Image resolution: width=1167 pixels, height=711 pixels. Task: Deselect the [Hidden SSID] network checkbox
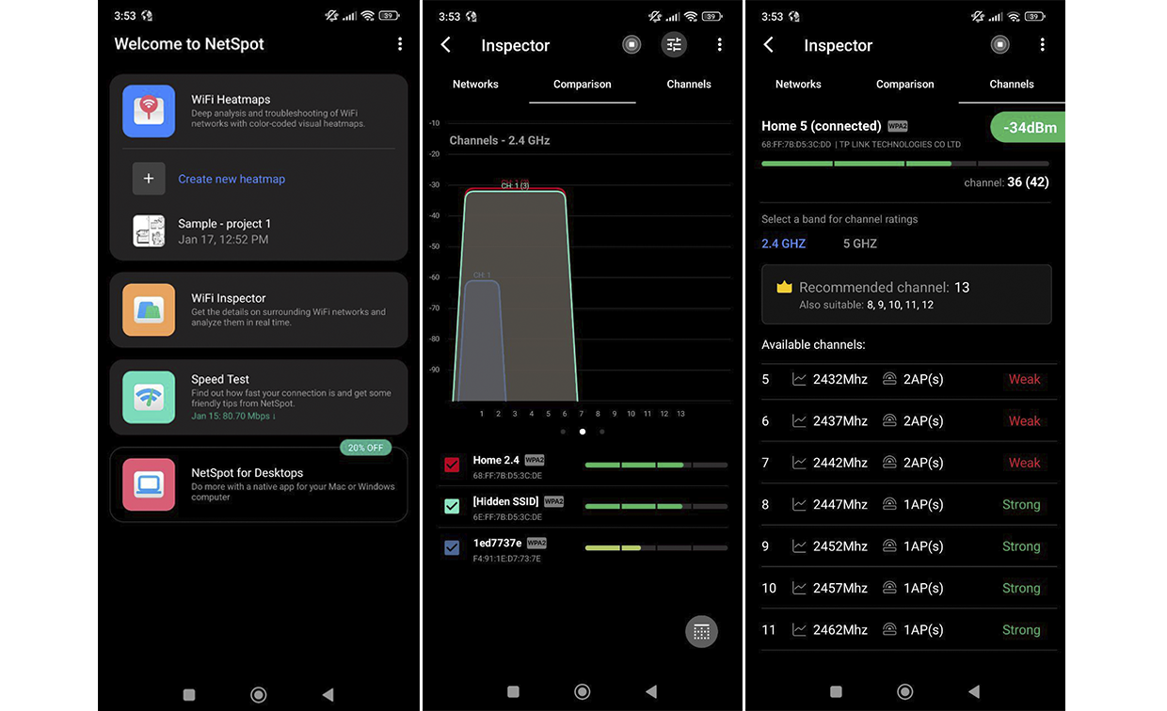pyautogui.click(x=451, y=505)
